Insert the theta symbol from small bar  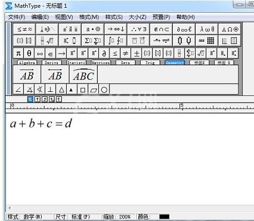pos(29,53)
